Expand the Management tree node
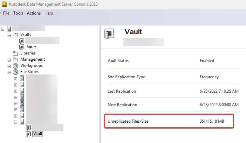This screenshot has height=143, width=246. 9,60
